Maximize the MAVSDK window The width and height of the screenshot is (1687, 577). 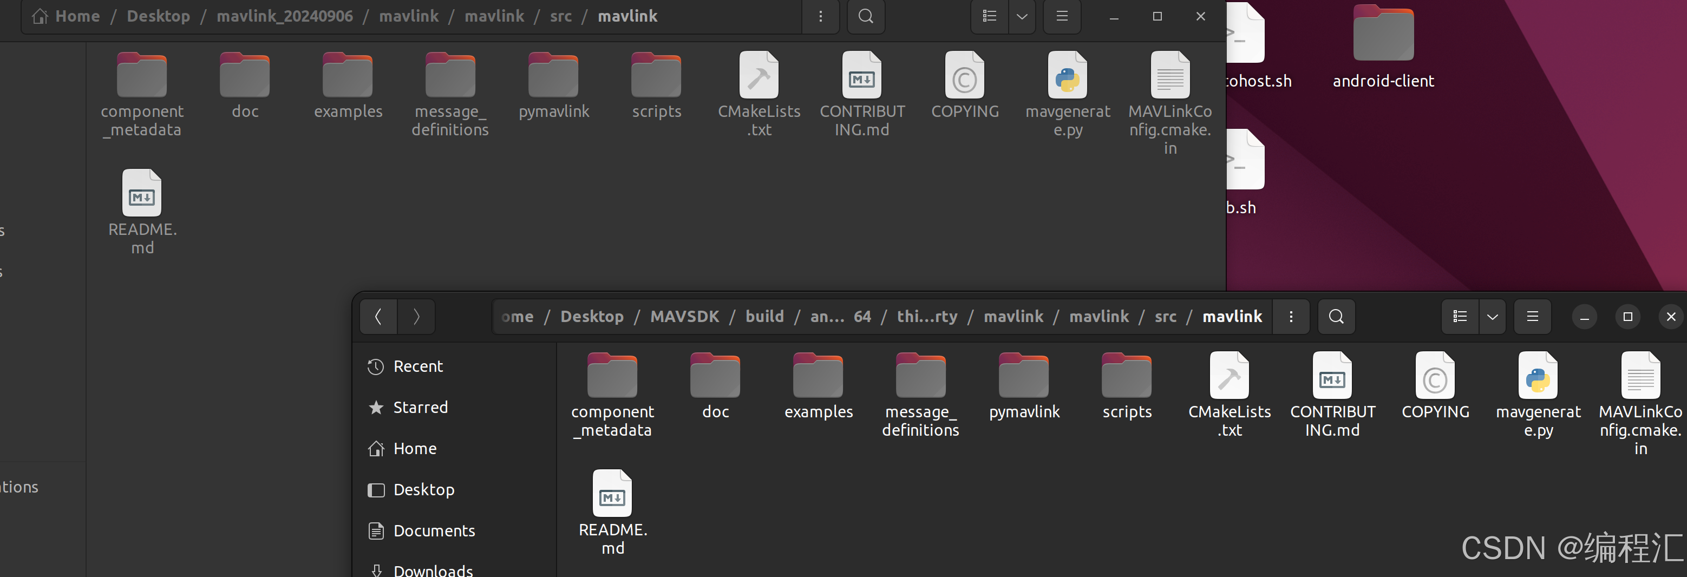point(1627,317)
